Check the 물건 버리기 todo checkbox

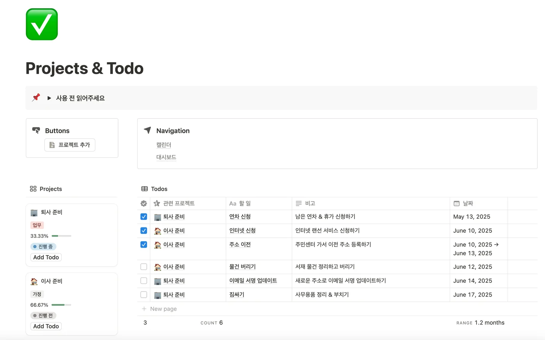point(144,266)
